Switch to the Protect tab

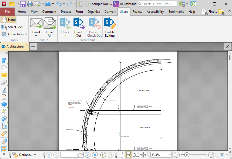click(x=66, y=12)
